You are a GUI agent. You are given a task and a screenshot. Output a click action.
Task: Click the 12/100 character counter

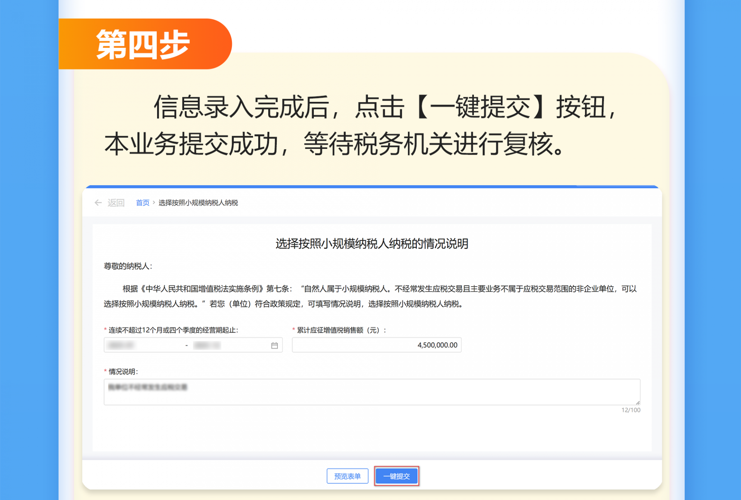click(x=631, y=410)
